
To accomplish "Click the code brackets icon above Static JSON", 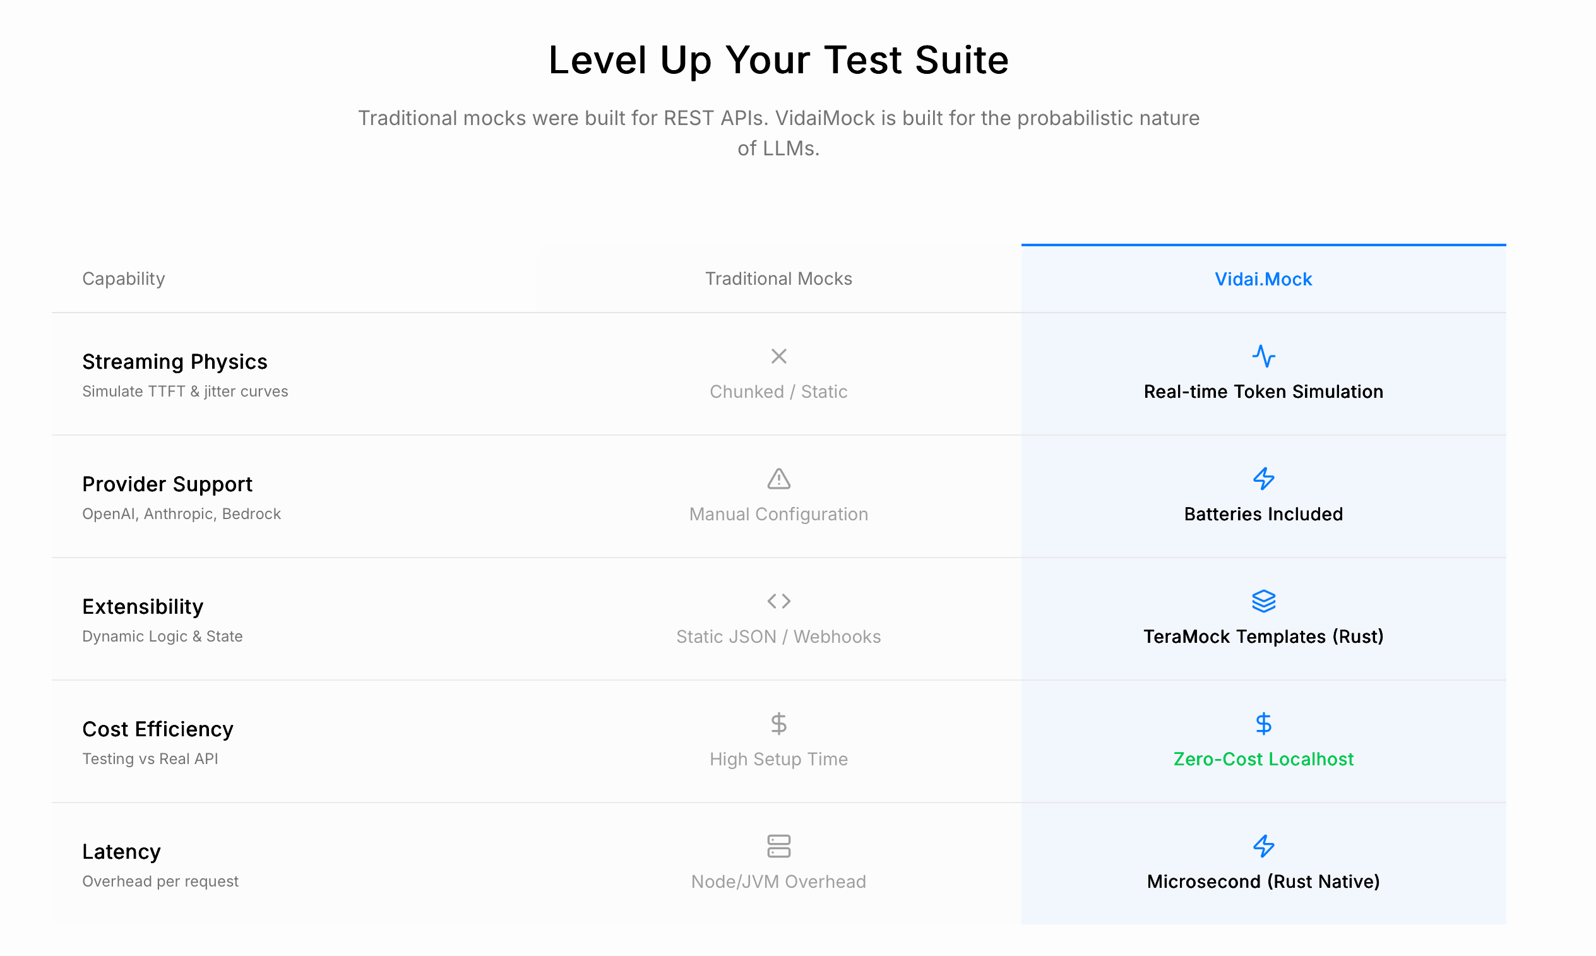I will point(778,601).
